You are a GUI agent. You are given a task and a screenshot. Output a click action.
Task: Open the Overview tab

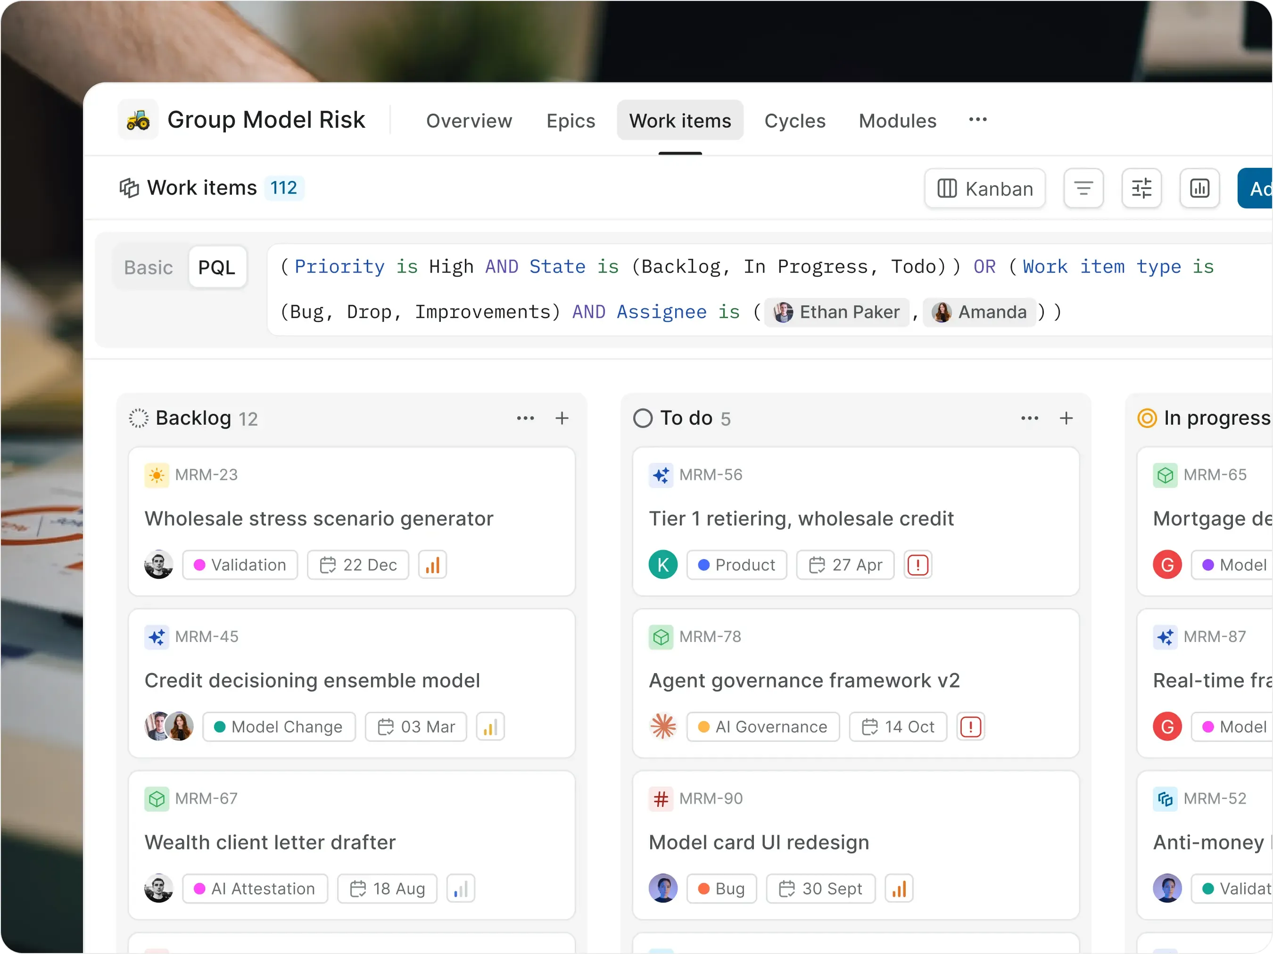[x=469, y=120]
